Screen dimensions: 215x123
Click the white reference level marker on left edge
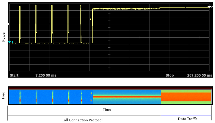pyautogui.click(x=9, y=24)
